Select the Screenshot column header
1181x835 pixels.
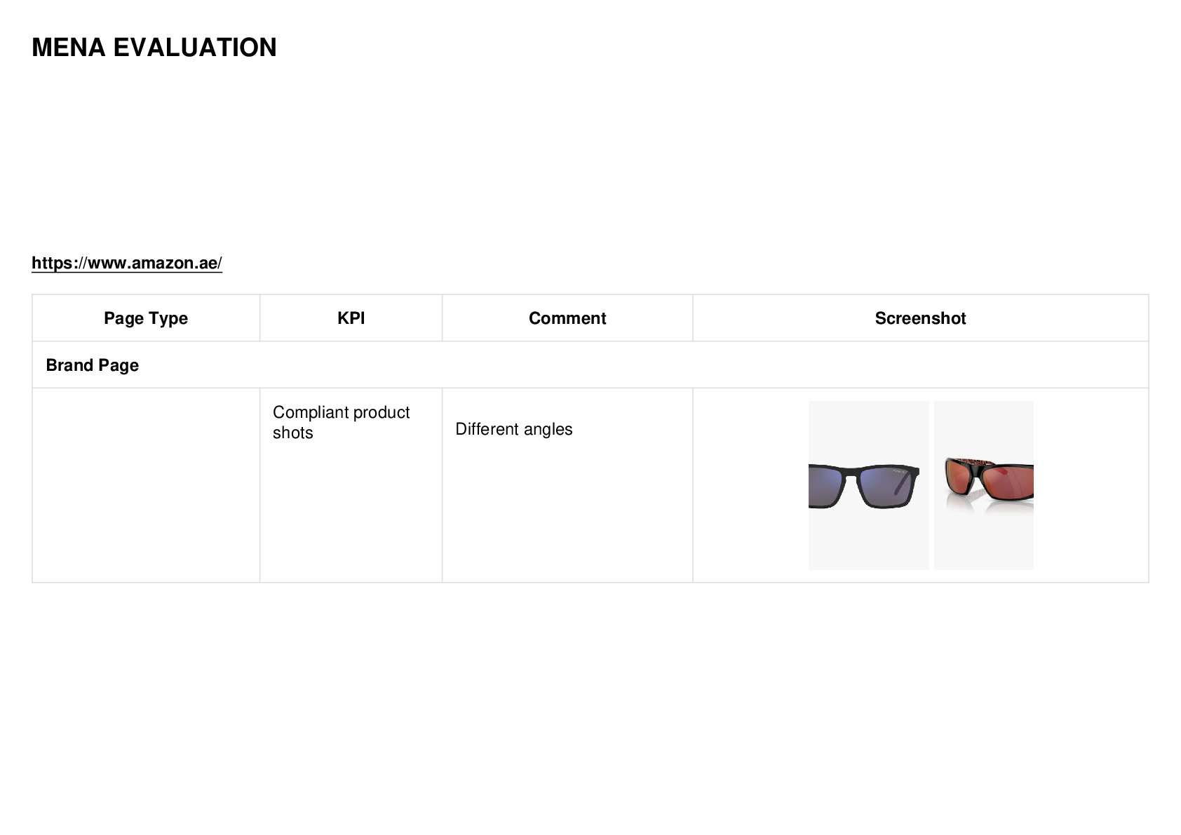click(920, 318)
